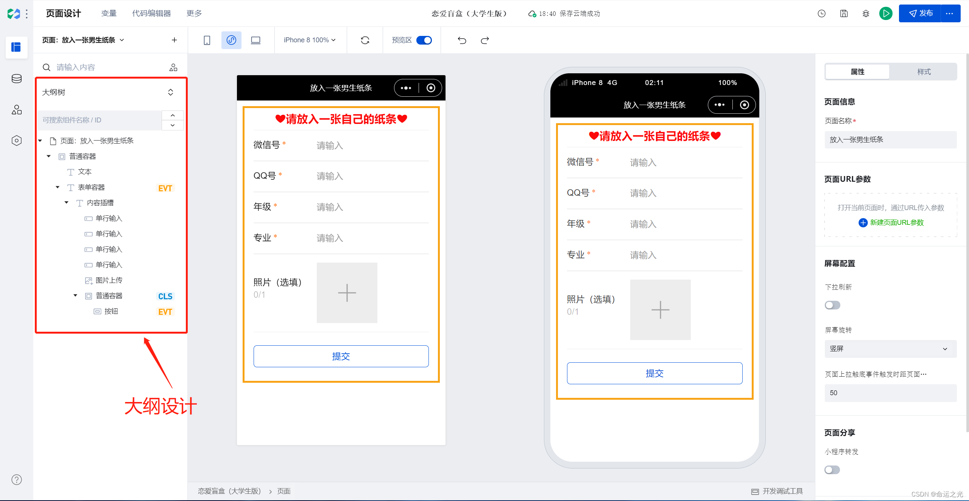The image size is (969, 501).
Task: Click the 页面名称 input field
Action: (x=890, y=140)
